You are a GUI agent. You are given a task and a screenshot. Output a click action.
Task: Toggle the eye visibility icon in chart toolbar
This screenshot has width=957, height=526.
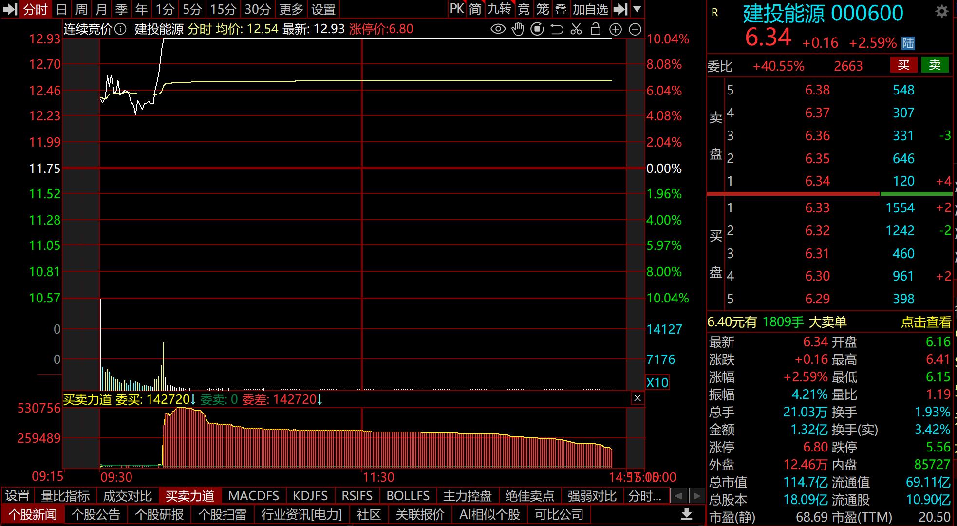pyautogui.click(x=498, y=29)
